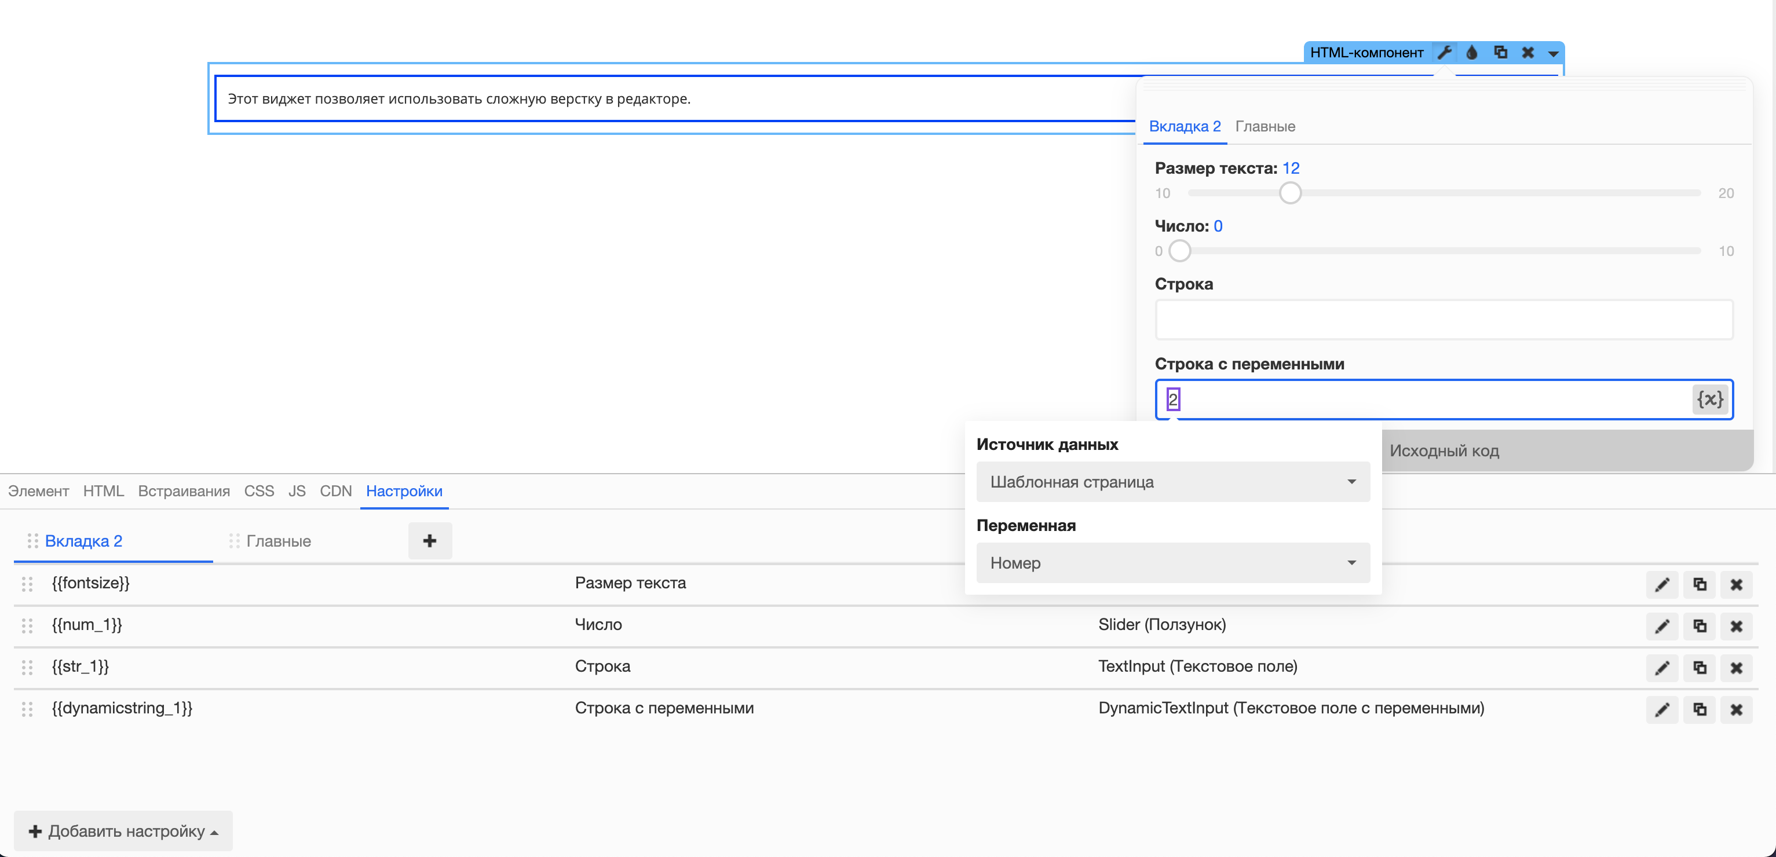Click drag handle beside bottom Главные tab

[235, 541]
